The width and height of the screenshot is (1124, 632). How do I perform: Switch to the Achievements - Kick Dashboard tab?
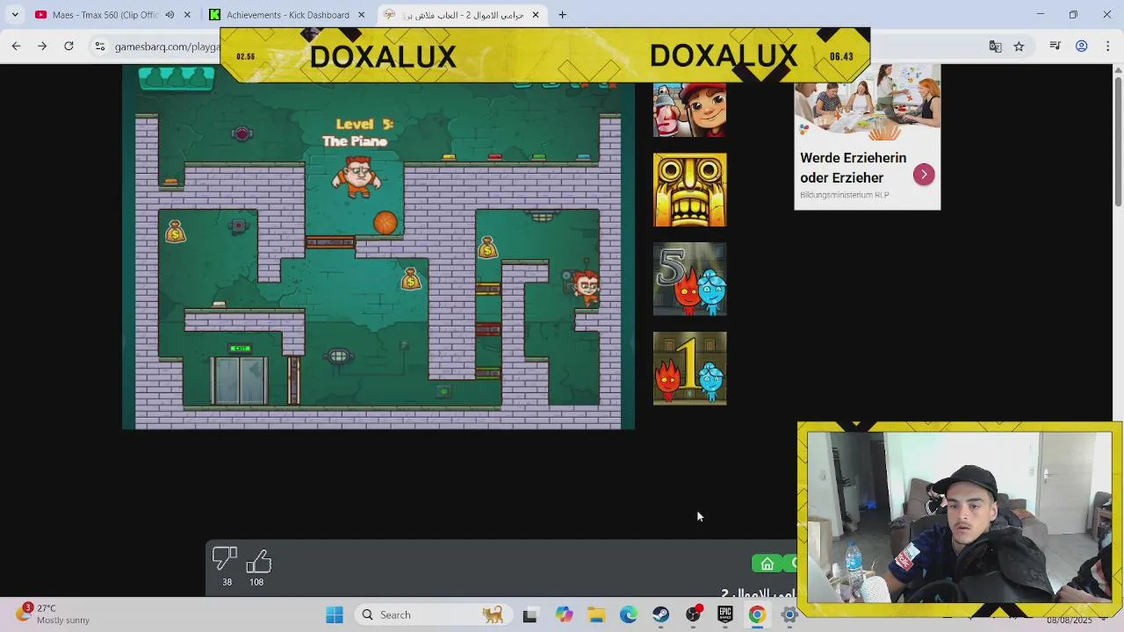point(287,15)
